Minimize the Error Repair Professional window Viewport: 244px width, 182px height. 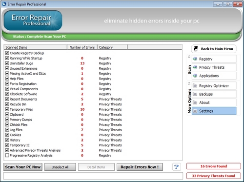click(218, 4)
